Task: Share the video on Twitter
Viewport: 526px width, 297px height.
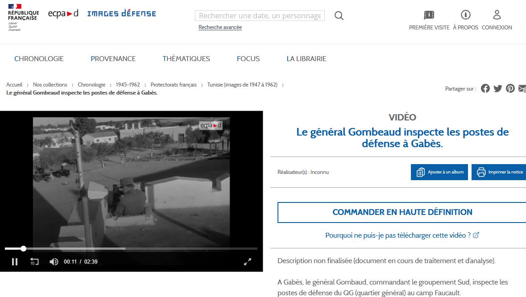Action: pyautogui.click(x=498, y=88)
